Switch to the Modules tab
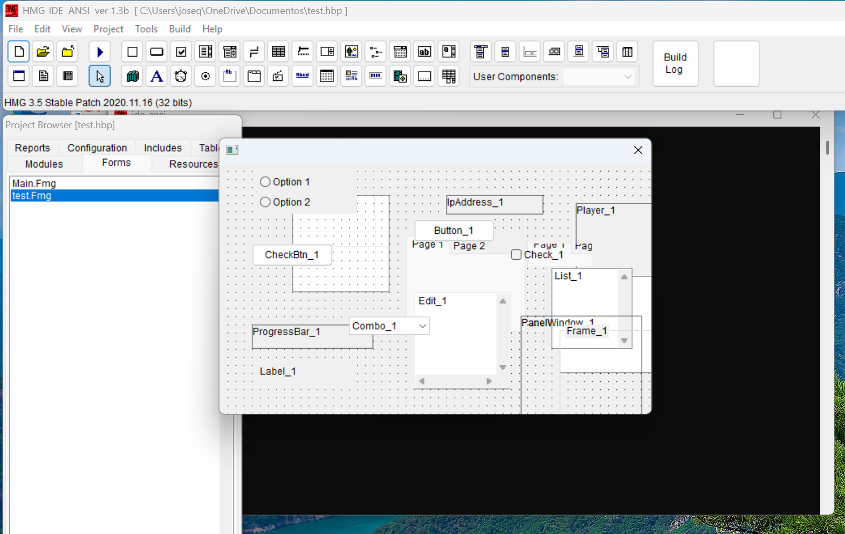Screen dimensions: 845x534 [44, 164]
